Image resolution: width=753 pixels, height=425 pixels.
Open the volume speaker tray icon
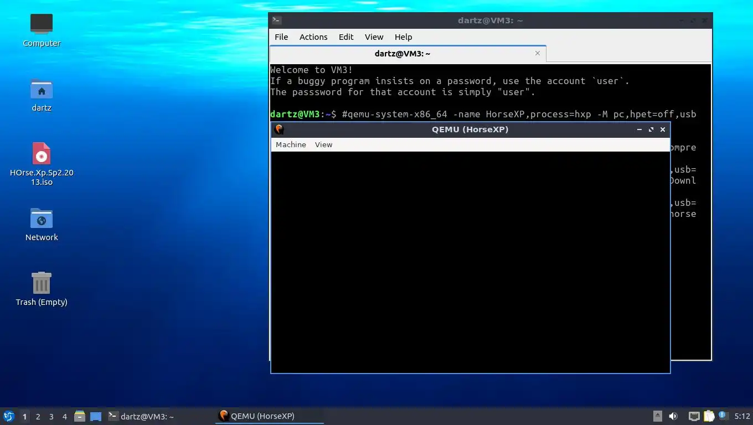click(673, 416)
